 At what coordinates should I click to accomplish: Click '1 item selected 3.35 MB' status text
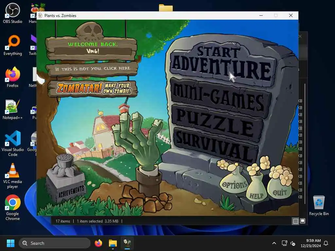(x=97, y=221)
